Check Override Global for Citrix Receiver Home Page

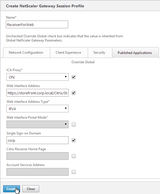pyautogui.click(x=74, y=156)
